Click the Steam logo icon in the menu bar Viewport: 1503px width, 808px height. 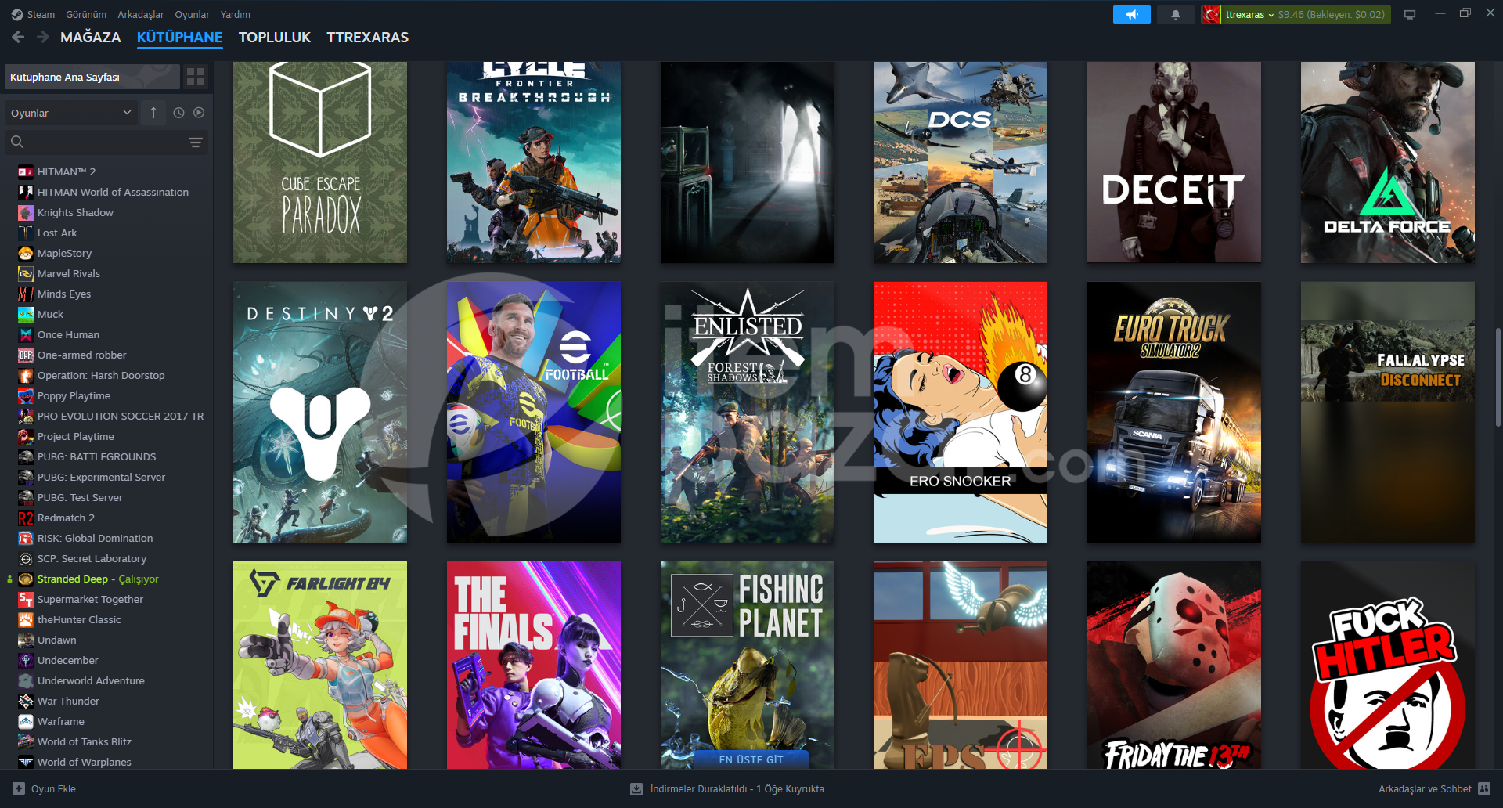click(16, 14)
